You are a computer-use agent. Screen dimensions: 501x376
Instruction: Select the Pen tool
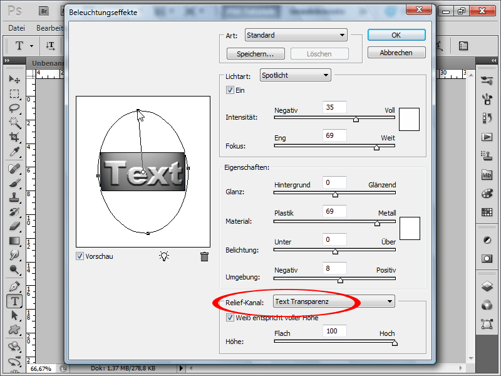(14, 286)
